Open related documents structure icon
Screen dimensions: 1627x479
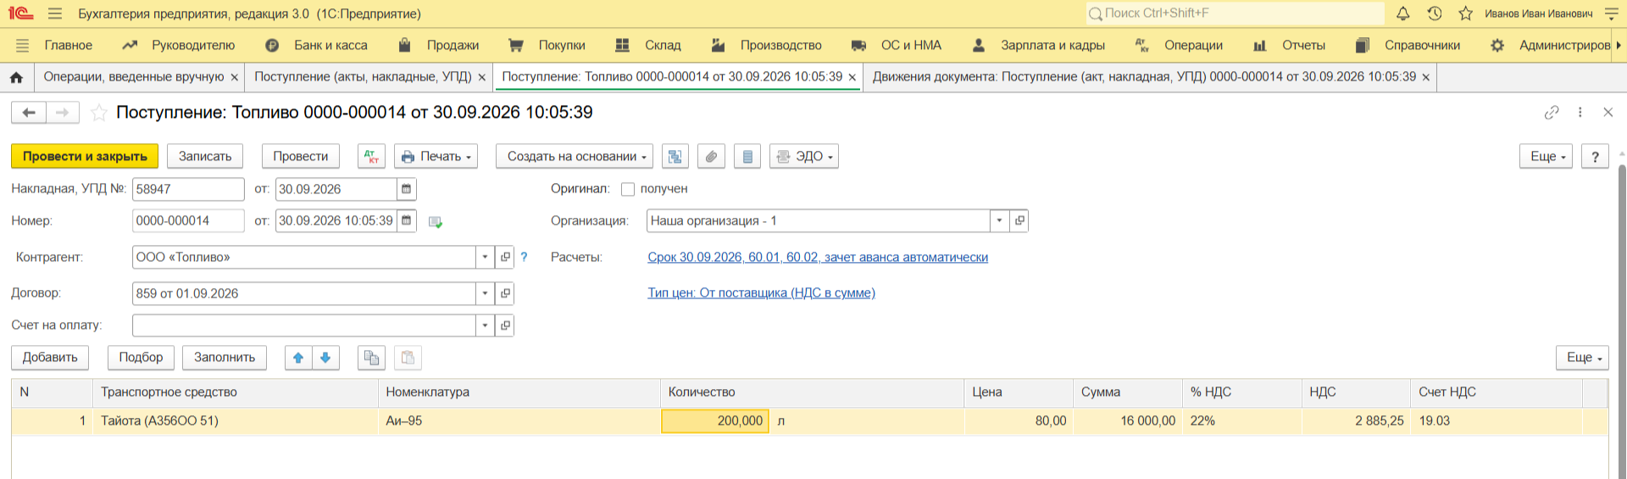pyautogui.click(x=675, y=156)
